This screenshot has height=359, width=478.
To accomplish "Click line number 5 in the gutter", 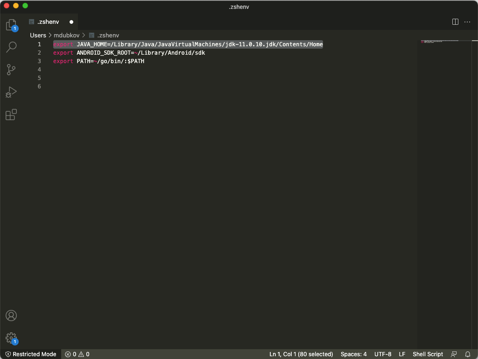I will click(x=39, y=78).
